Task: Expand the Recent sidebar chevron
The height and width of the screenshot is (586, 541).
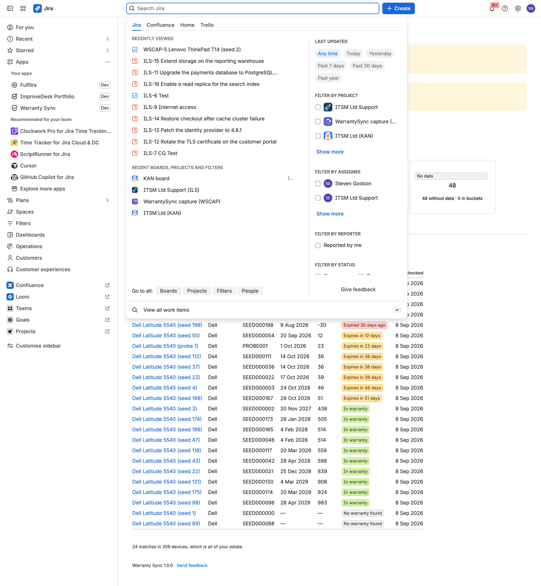Action: coord(107,39)
